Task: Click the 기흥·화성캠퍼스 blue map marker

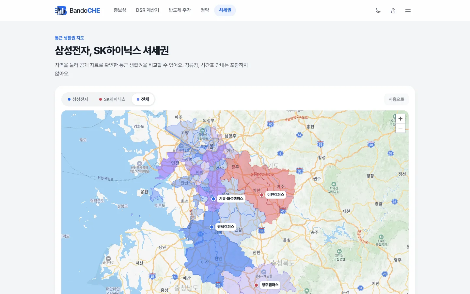Action: [x=213, y=199]
